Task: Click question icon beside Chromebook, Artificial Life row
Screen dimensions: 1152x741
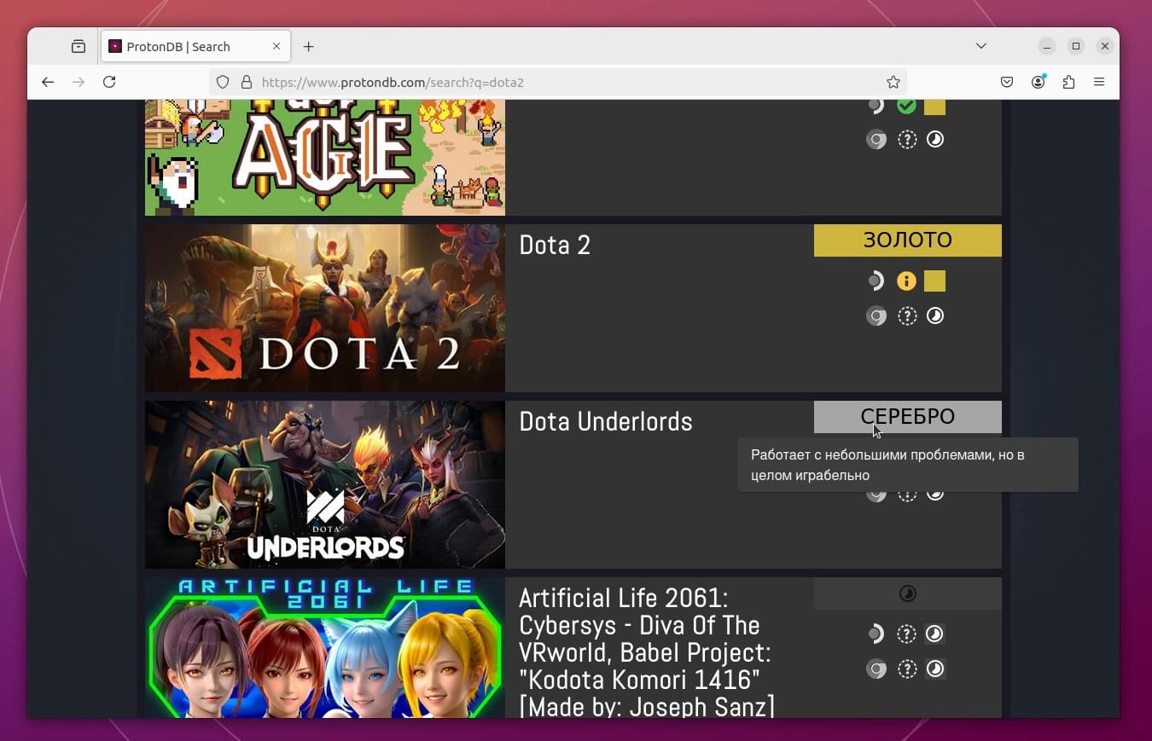Action: [907, 669]
